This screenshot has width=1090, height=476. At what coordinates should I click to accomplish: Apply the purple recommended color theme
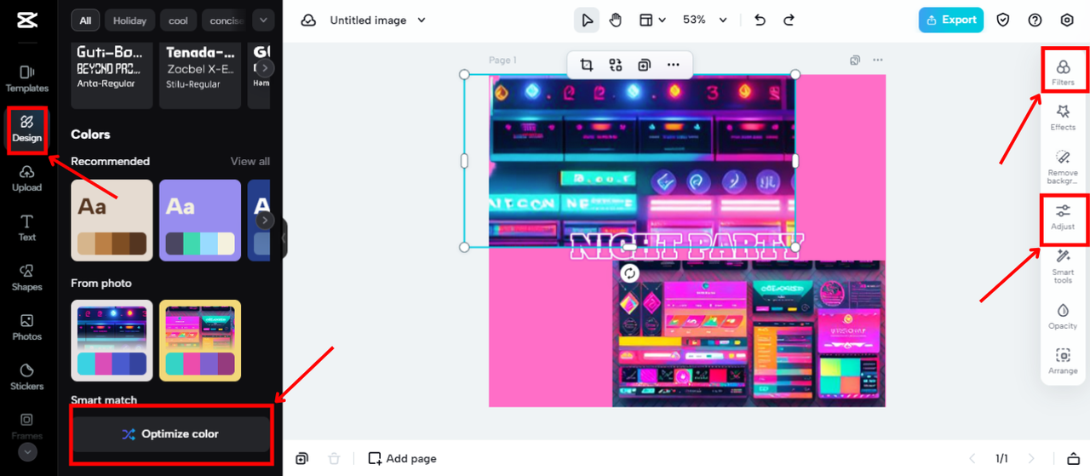tap(200, 220)
